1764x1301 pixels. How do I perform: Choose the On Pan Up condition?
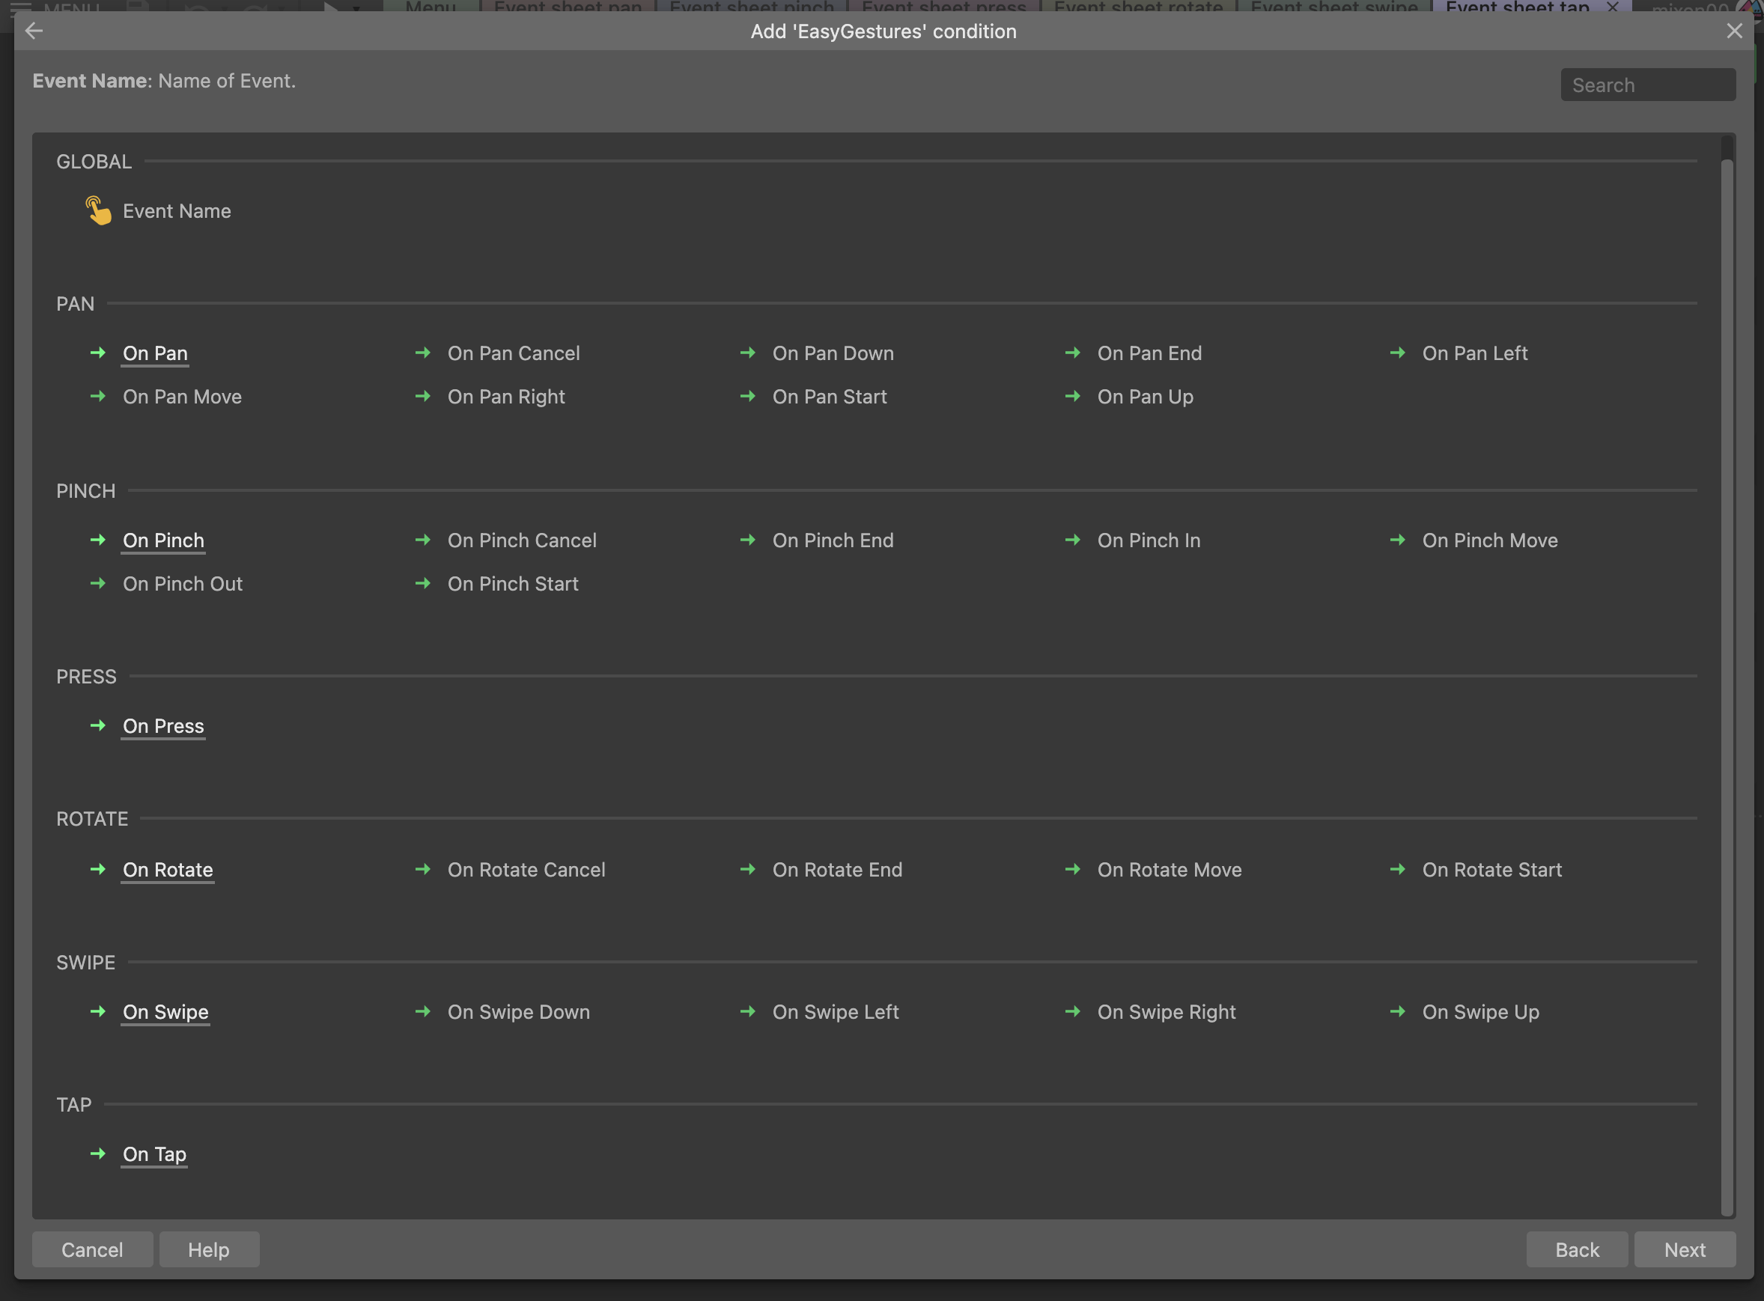(1145, 397)
